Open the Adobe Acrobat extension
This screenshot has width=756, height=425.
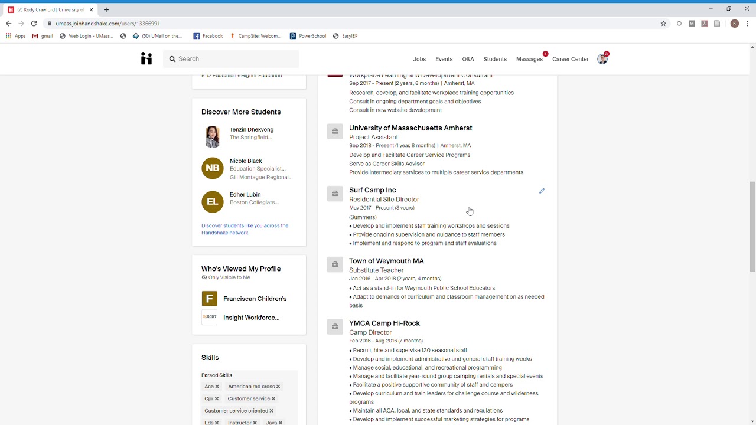tap(704, 24)
